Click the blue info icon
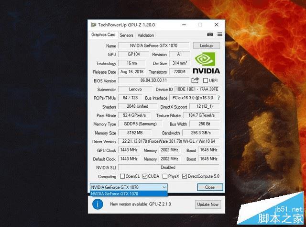 point(98,204)
